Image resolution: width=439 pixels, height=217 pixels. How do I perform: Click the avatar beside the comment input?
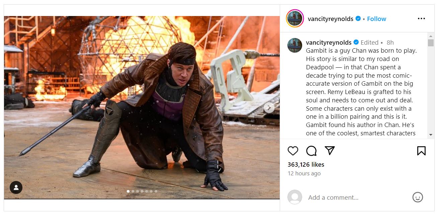[x=294, y=197]
